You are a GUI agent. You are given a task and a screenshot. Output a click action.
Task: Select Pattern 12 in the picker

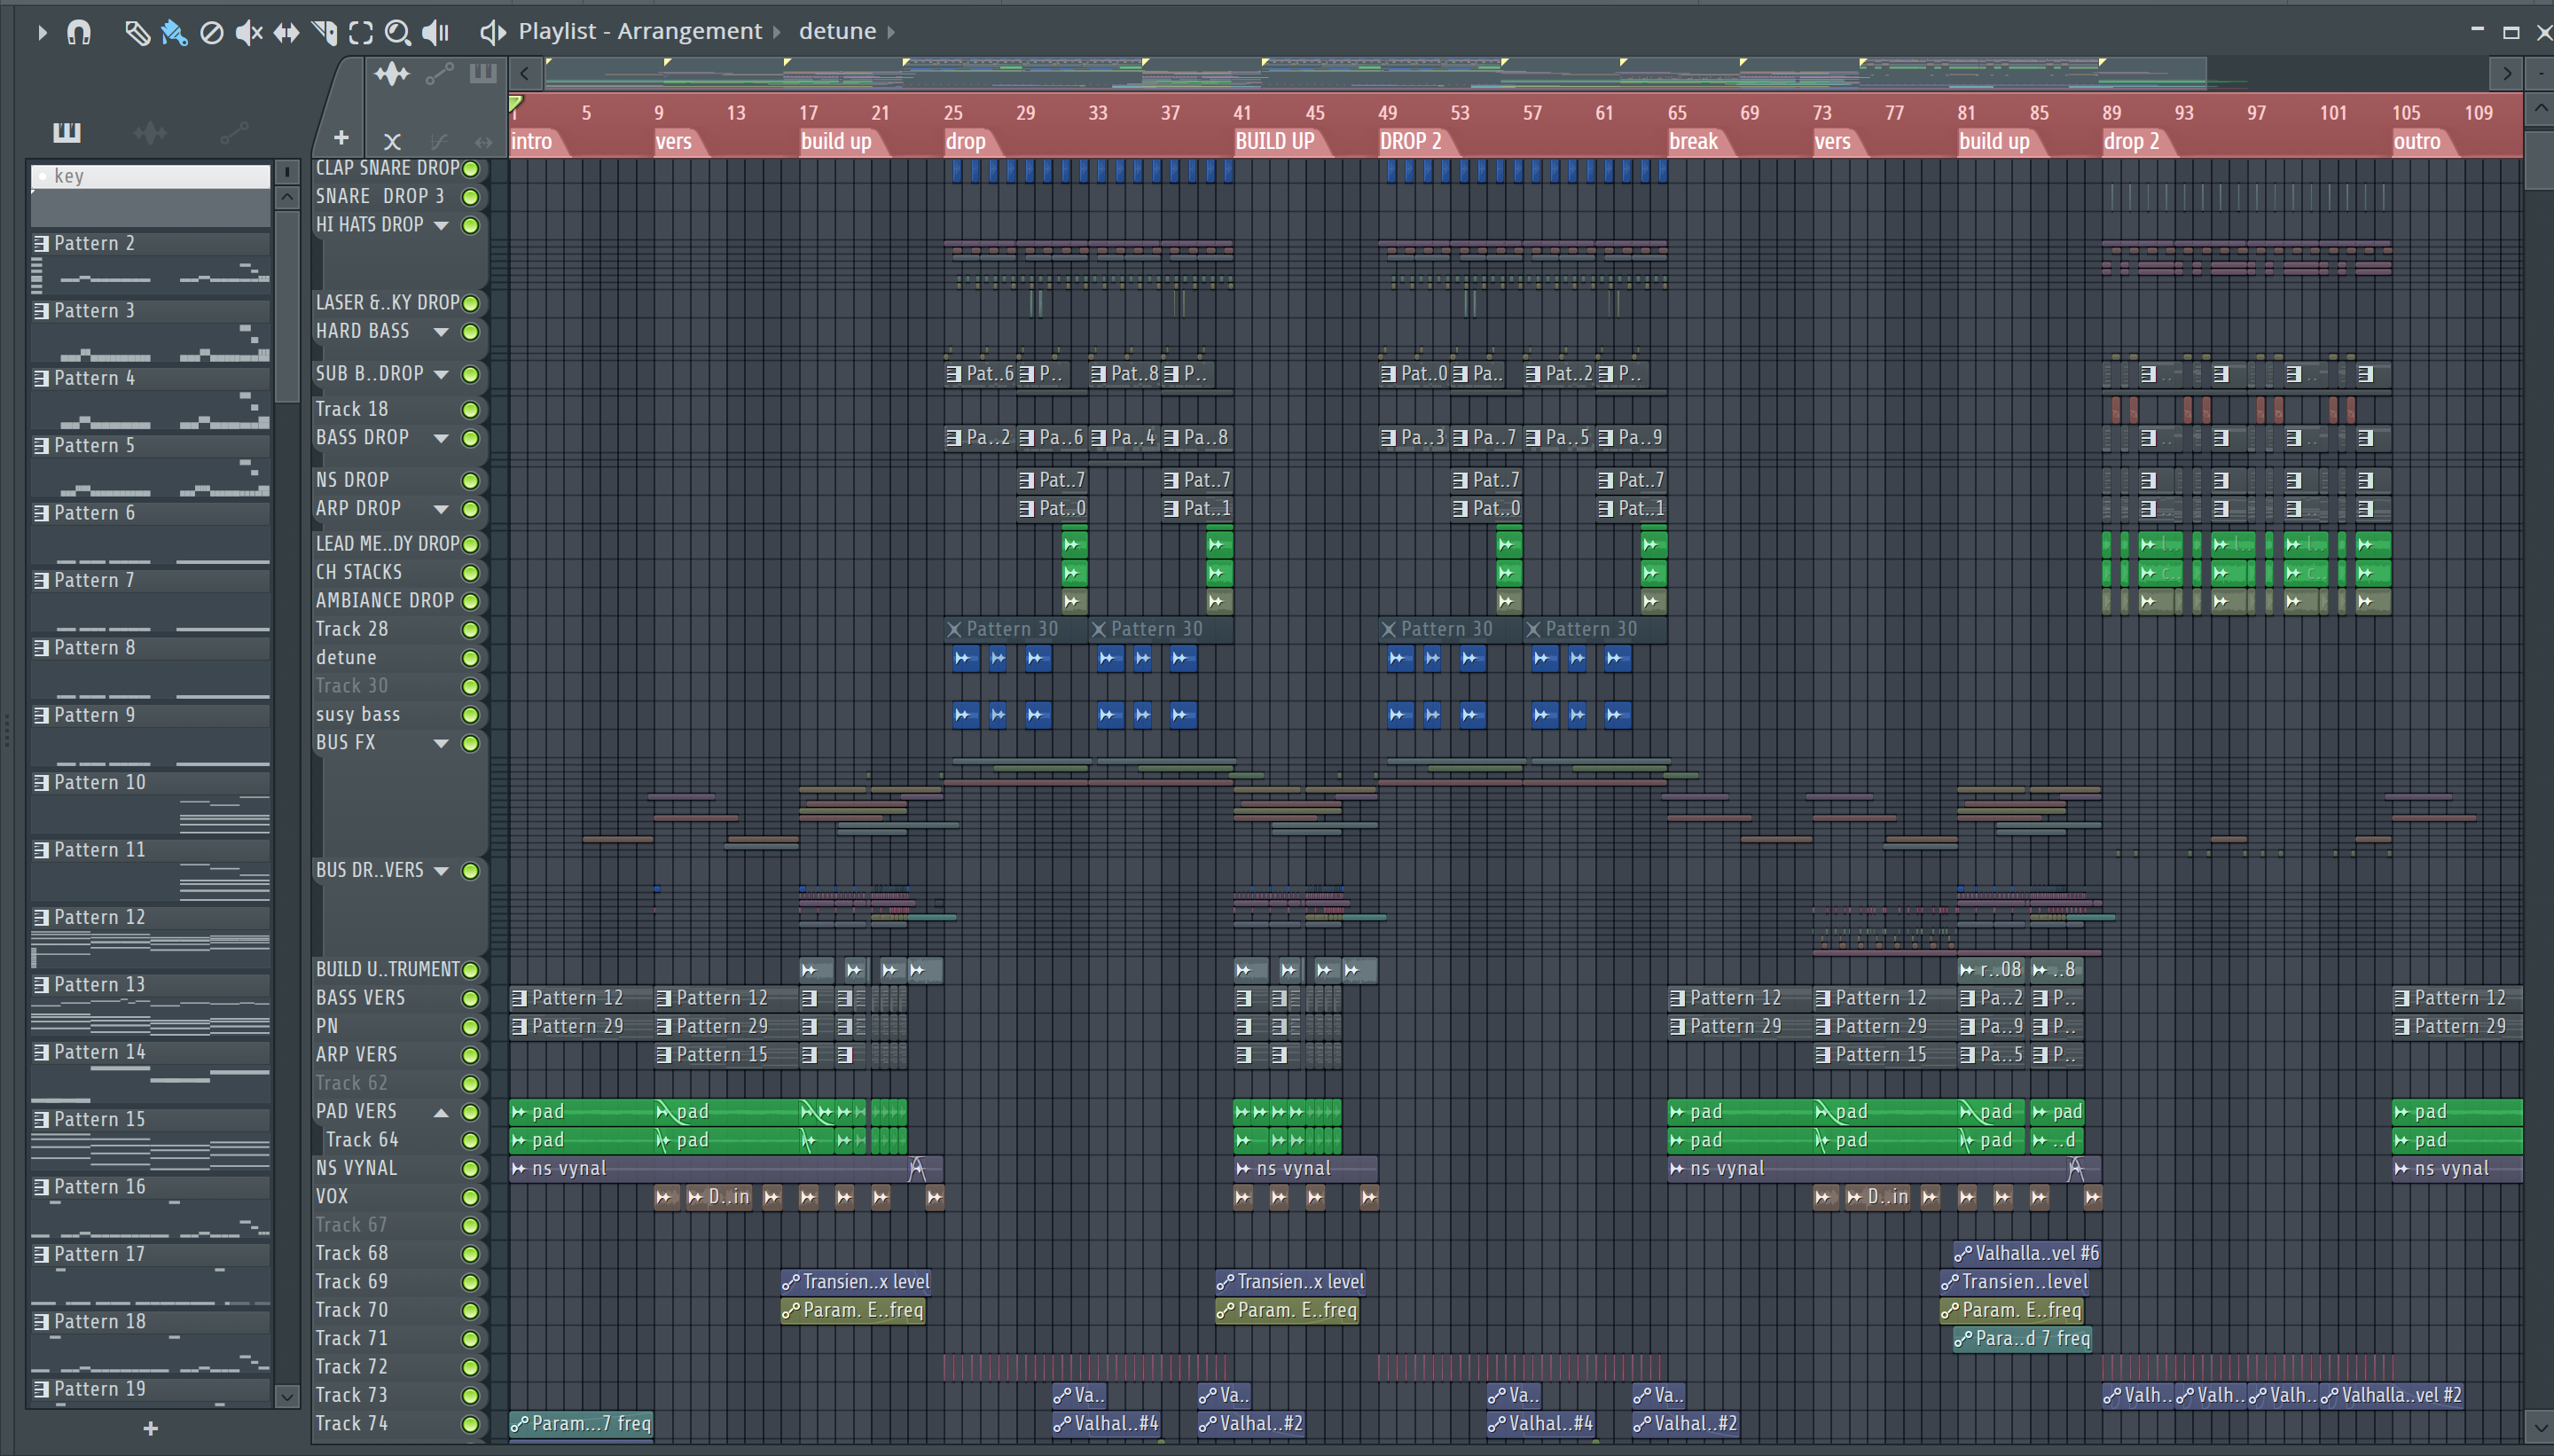coord(150,917)
